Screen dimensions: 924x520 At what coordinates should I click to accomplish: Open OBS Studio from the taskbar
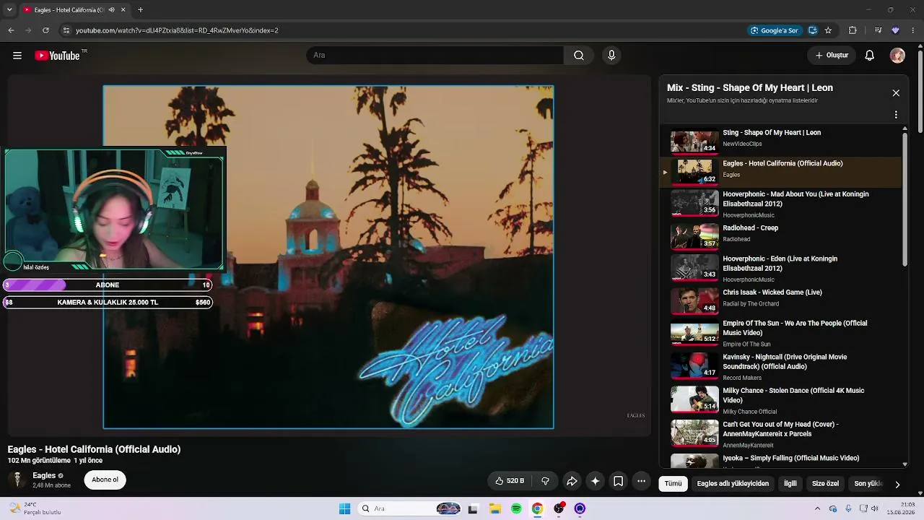point(559,508)
